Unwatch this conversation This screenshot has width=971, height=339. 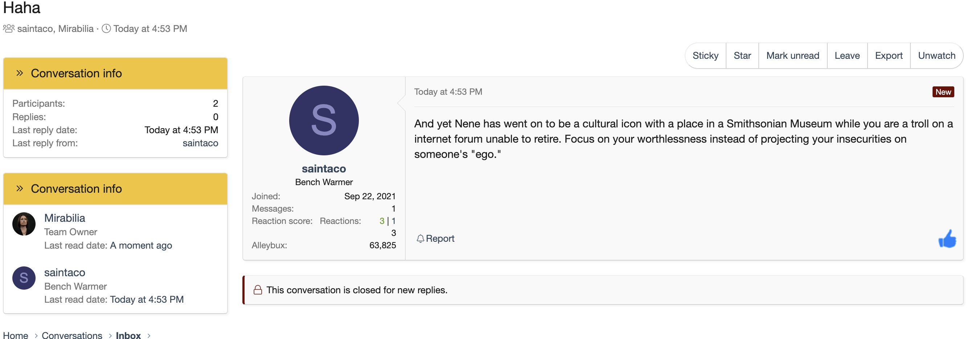tap(936, 56)
